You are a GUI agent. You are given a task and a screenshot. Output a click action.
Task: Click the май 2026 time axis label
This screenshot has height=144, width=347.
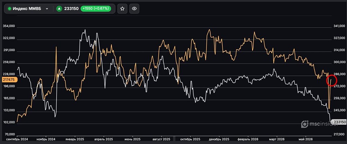point(306,139)
